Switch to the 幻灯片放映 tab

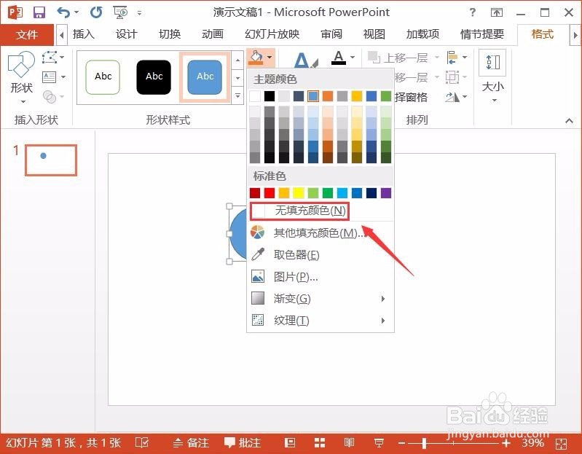[272, 34]
